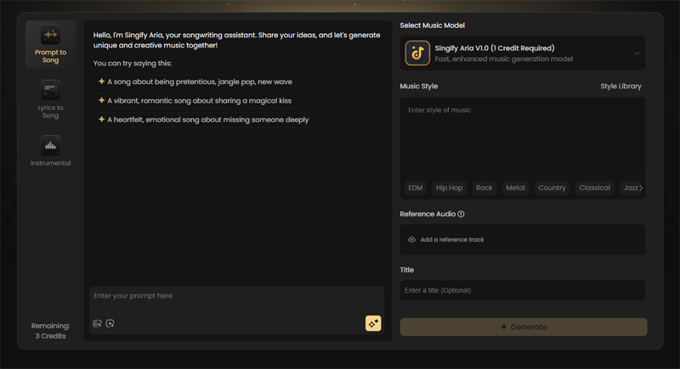Click the Select Music Model label
Image resolution: width=680 pixels, height=369 pixels.
coord(432,25)
